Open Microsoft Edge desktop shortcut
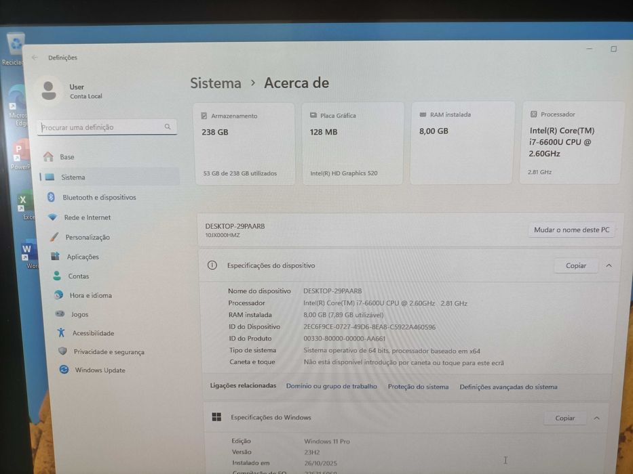The height and width of the screenshot is (474, 633). tap(18, 106)
